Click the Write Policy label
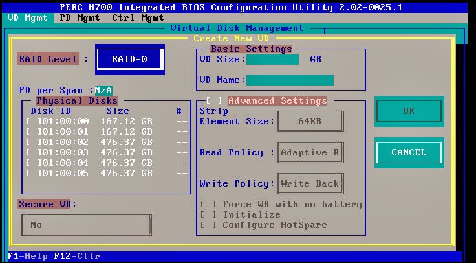 point(237,183)
